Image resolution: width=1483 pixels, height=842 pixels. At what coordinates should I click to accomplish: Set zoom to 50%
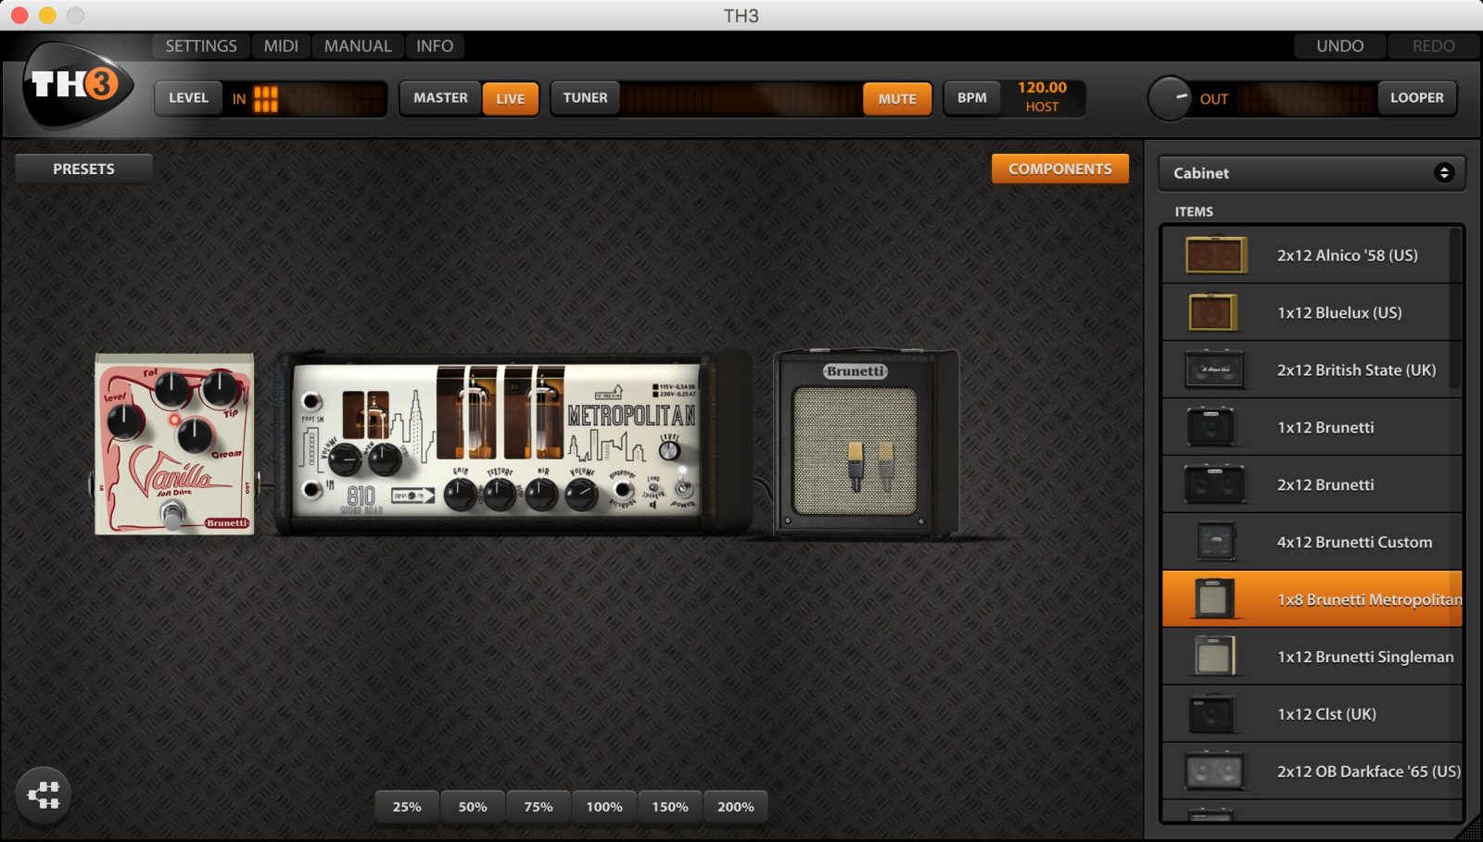pos(473,807)
